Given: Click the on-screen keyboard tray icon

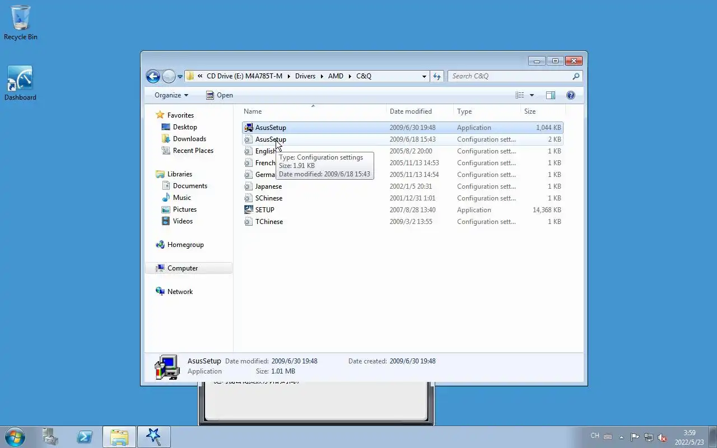Looking at the screenshot, I should [x=608, y=437].
